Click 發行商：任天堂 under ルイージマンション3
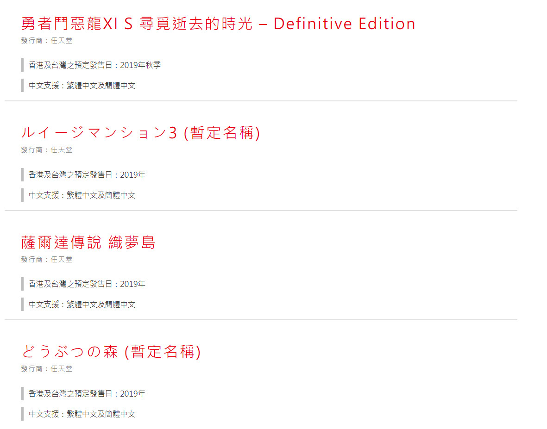547x429 pixels. 46,150
